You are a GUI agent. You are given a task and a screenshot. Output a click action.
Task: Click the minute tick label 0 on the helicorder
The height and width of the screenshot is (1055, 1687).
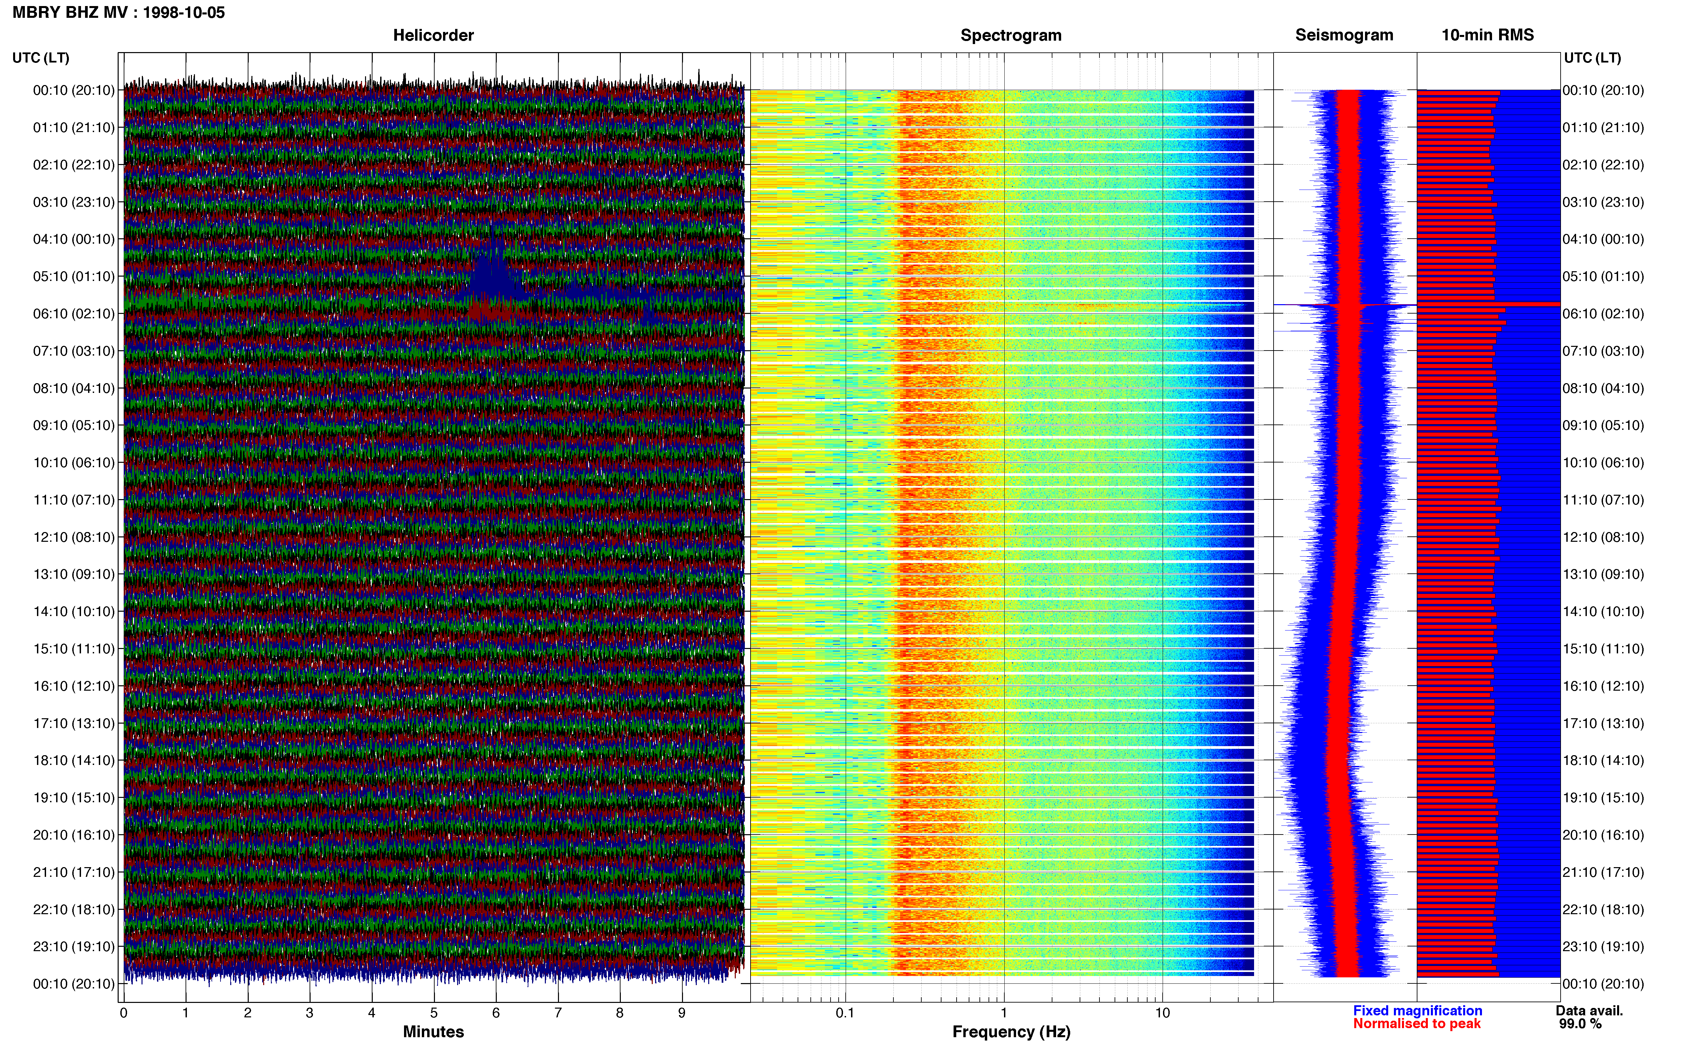point(123,1013)
